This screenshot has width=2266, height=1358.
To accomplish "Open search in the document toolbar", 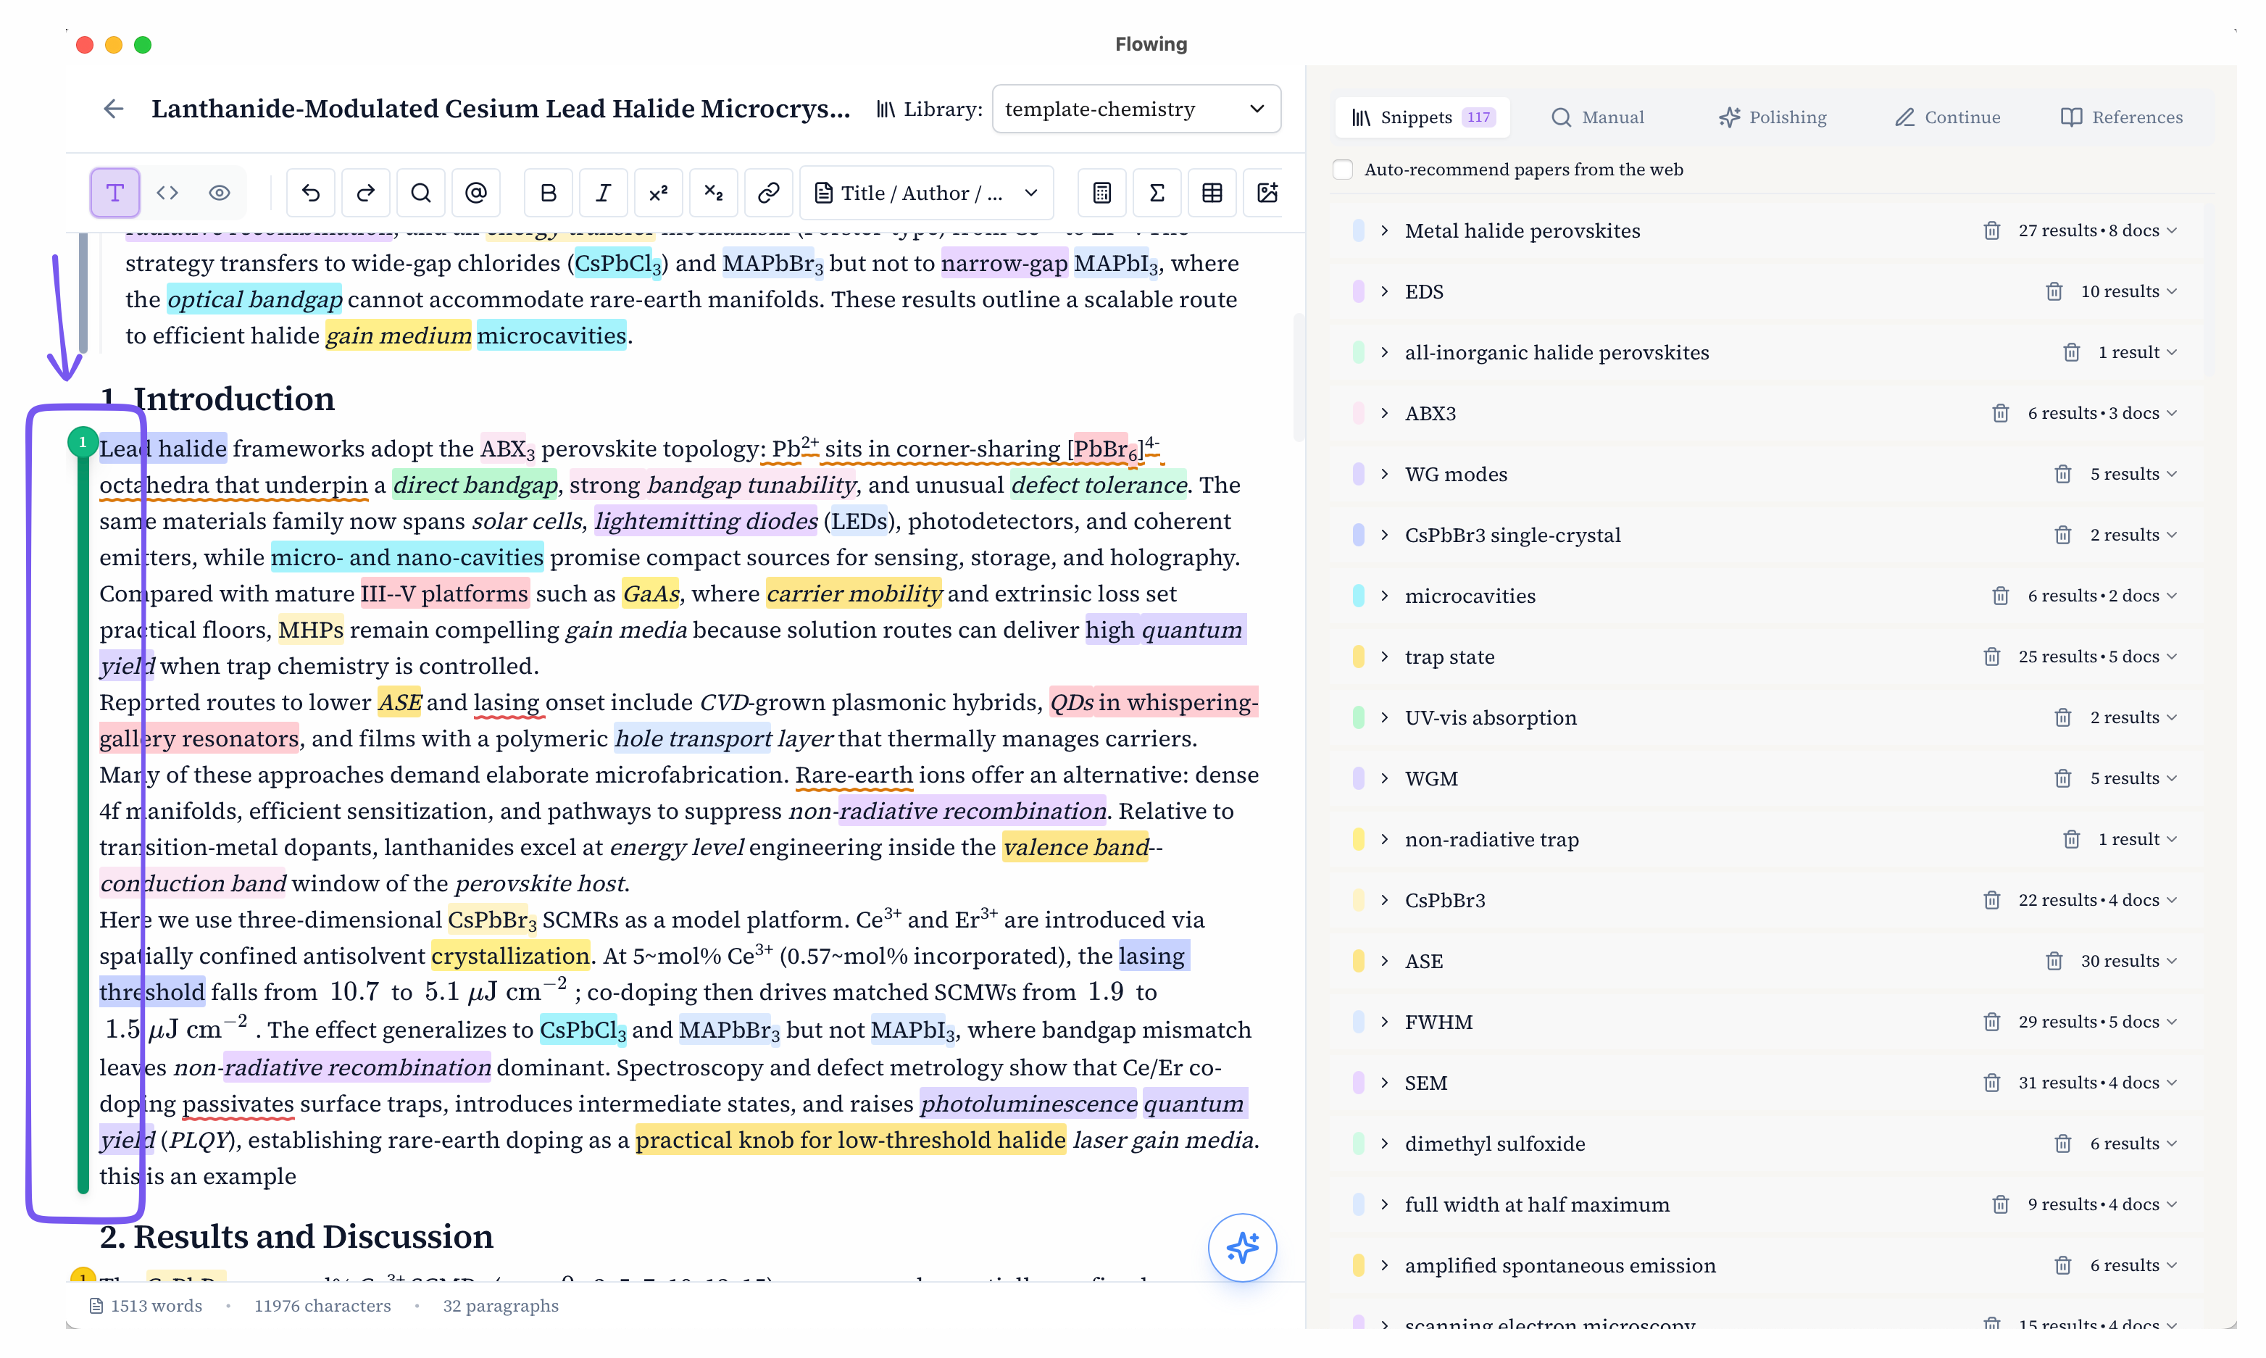I will [x=421, y=193].
